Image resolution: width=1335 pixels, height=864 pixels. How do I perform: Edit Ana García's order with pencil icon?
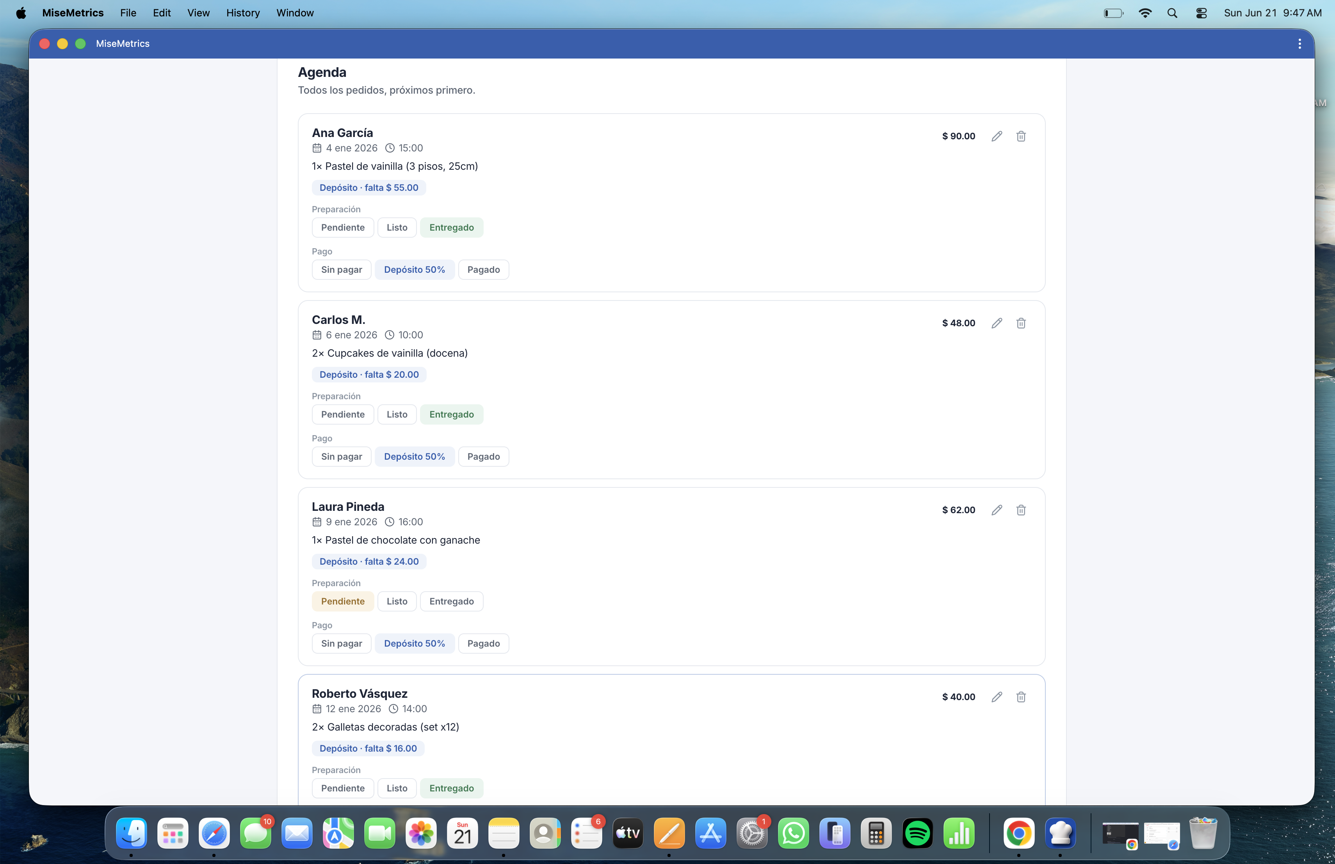(996, 136)
